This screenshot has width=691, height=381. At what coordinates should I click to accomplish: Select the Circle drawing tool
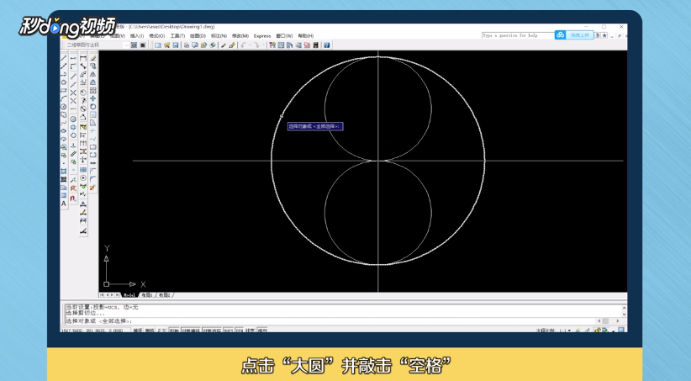[x=63, y=107]
